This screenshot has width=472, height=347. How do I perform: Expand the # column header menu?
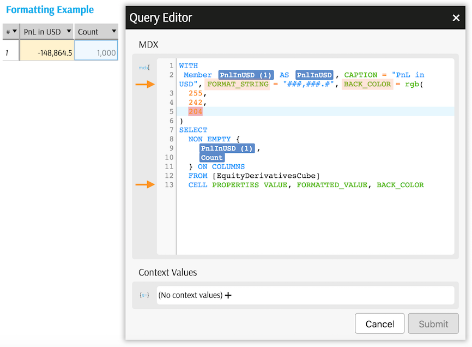(15, 31)
